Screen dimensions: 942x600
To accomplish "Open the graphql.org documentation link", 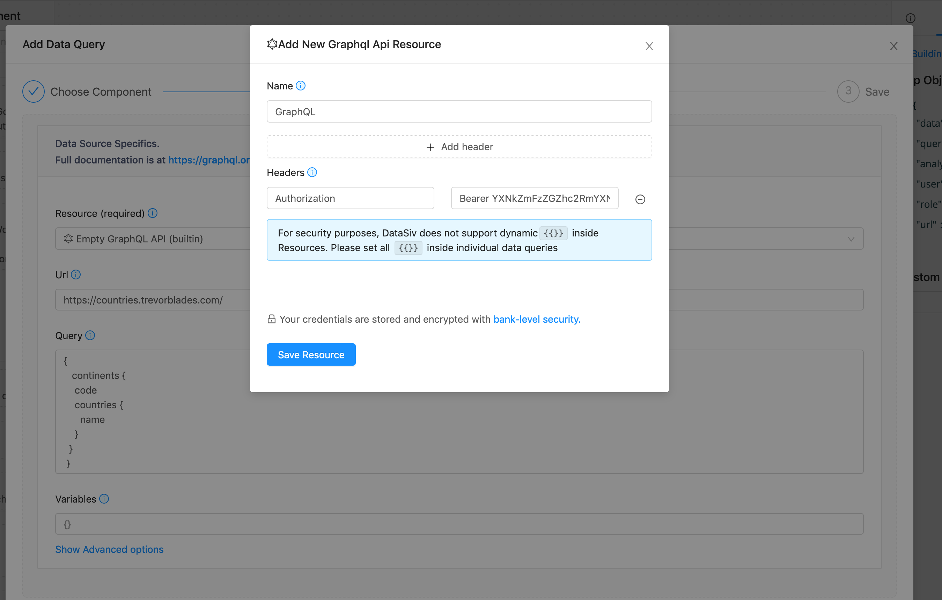I will [x=209, y=160].
